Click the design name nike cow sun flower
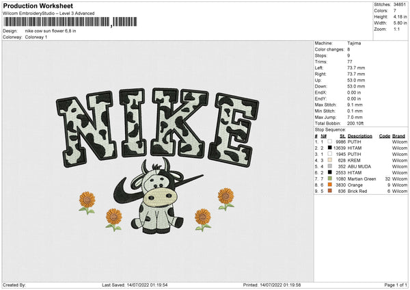 51,31
